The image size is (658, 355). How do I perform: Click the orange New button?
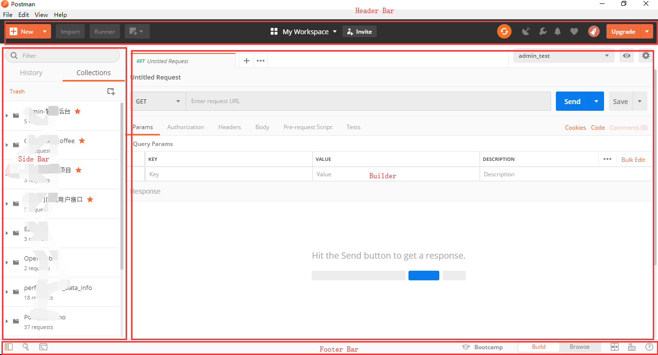tap(22, 31)
